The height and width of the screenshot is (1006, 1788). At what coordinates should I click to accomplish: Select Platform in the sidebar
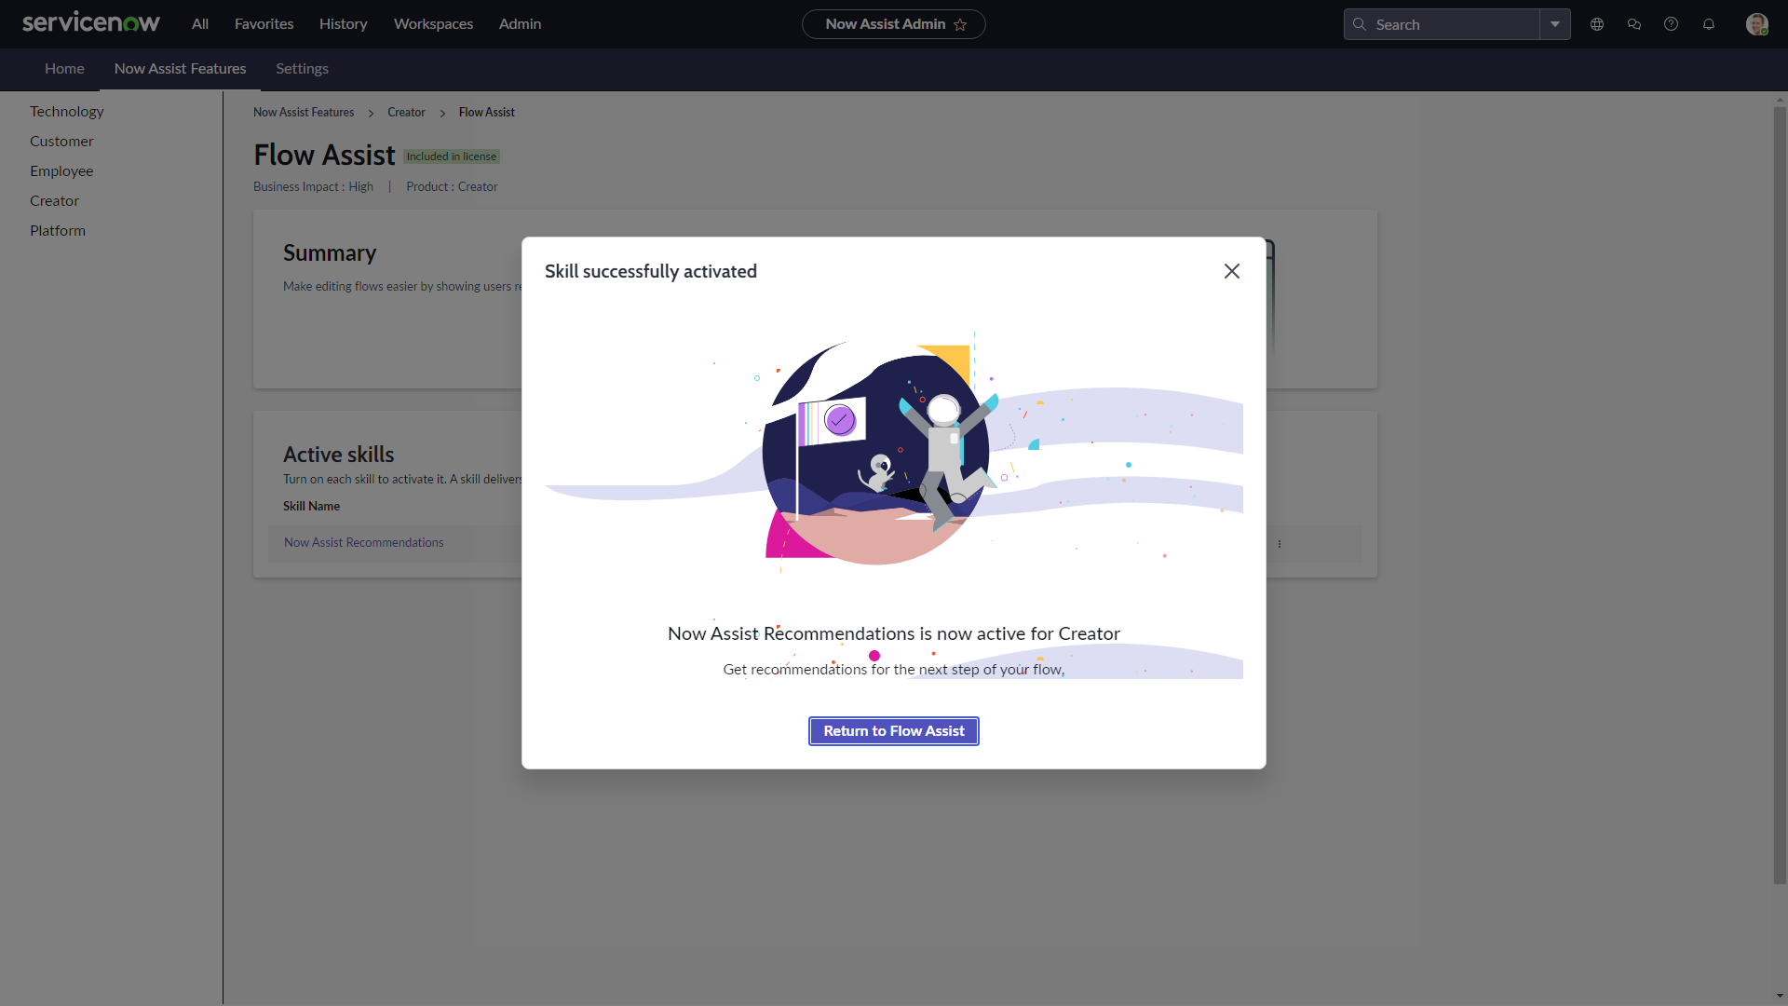(x=58, y=230)
